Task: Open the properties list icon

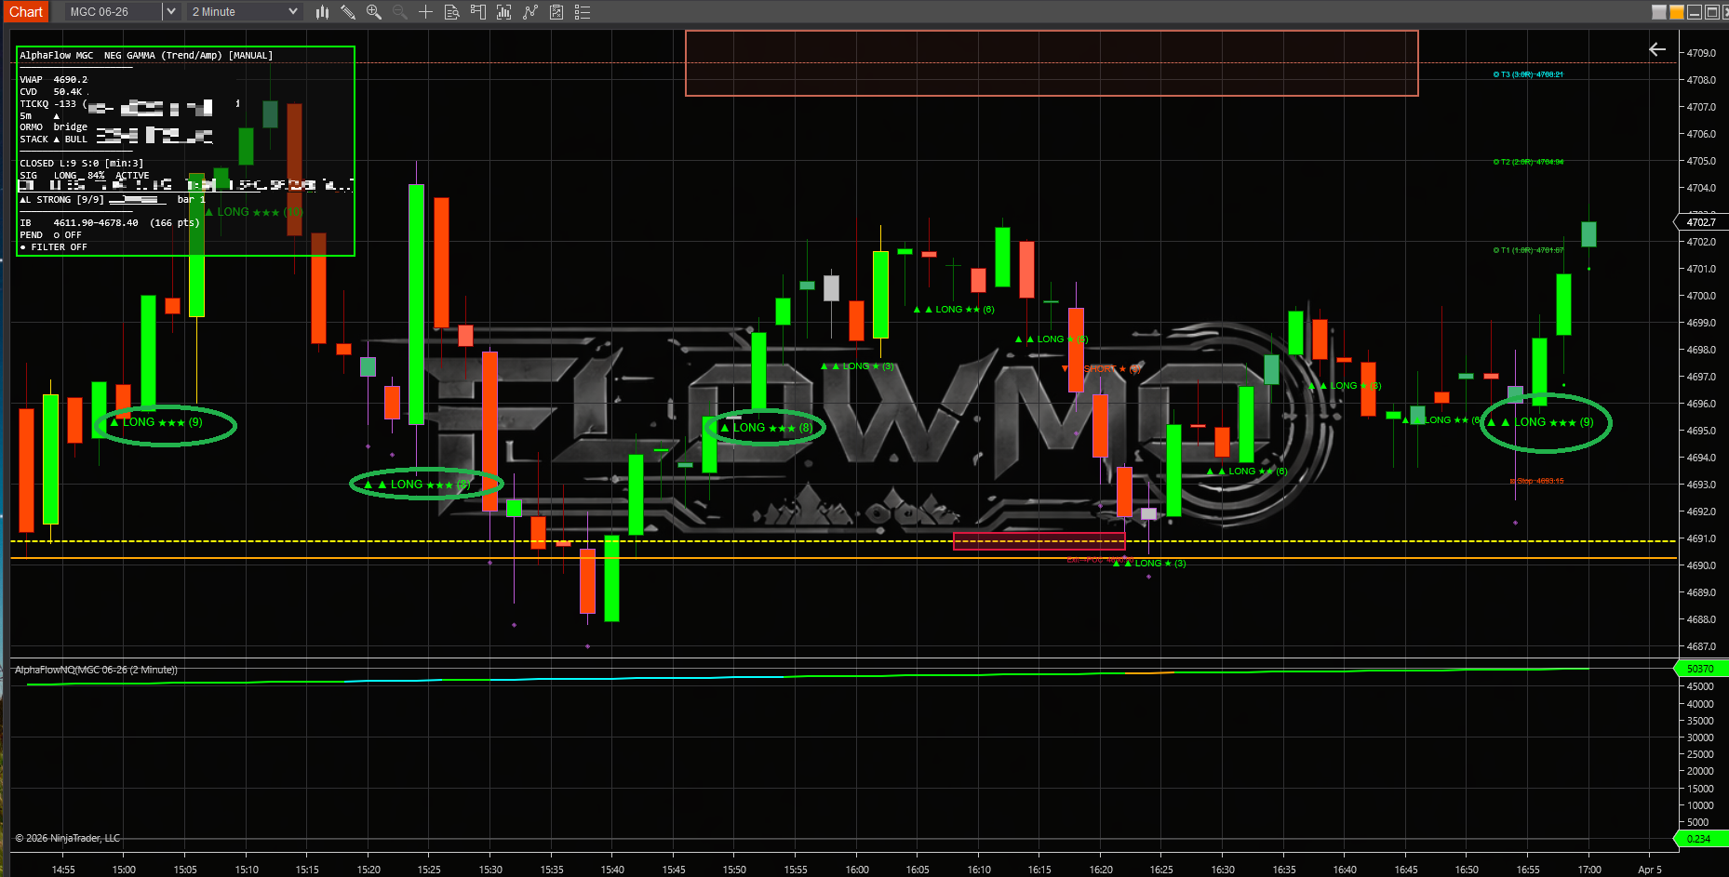Action: pos(583,12)
